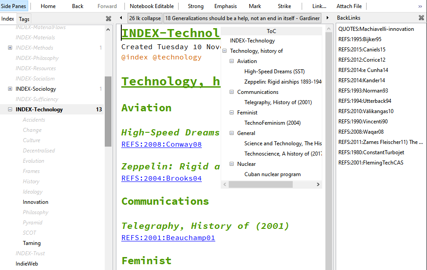427x270 pixels.
Task: Switch to the Tags tab
Action: [24, 19]
